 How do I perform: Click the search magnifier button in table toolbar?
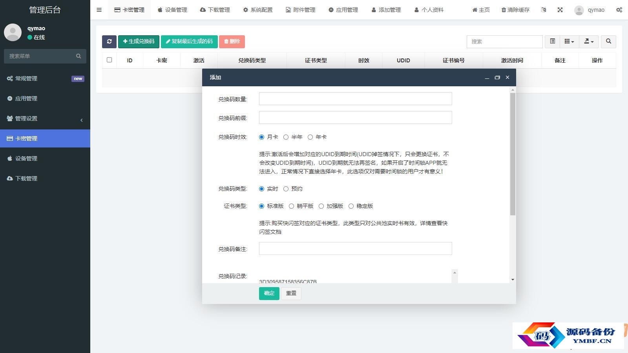(608, 42)
